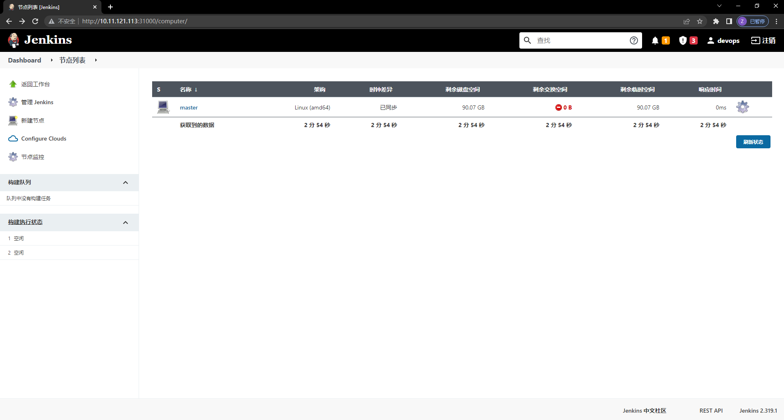Click the Configure Clouds cloud icon
This screenshot has height=420, width=784.
13,139
